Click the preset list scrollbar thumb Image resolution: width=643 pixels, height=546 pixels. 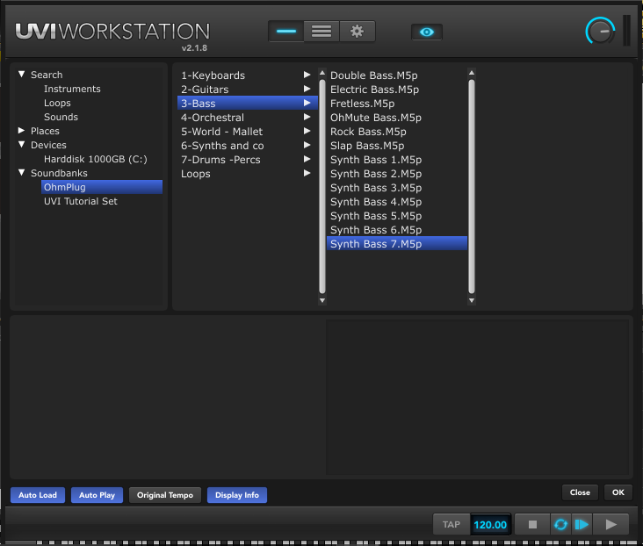point(472,186)
